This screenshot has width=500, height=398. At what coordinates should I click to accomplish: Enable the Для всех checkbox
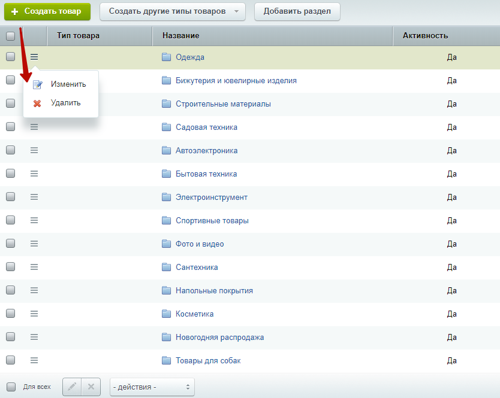pos(11,387)
